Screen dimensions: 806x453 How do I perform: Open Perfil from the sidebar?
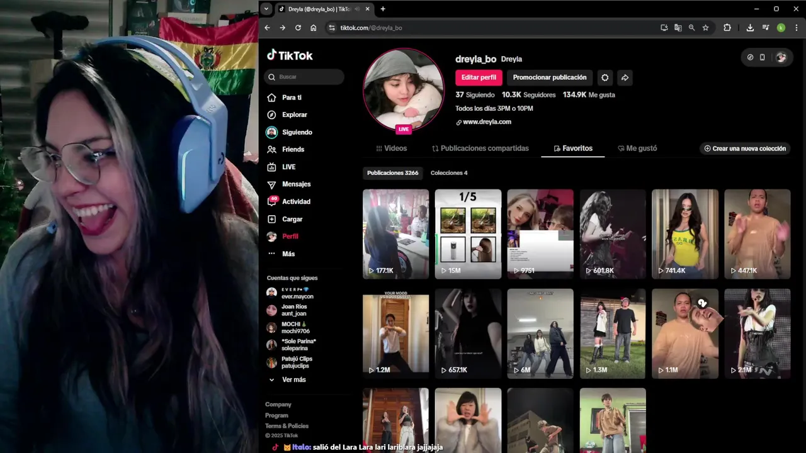coord(283,237)
